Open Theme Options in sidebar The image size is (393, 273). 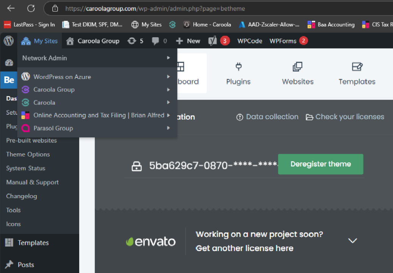pyautogui.click(x=28, y=154)
